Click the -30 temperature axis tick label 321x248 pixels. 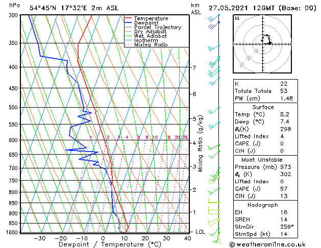pyautogui.click(x=39, y=238)
